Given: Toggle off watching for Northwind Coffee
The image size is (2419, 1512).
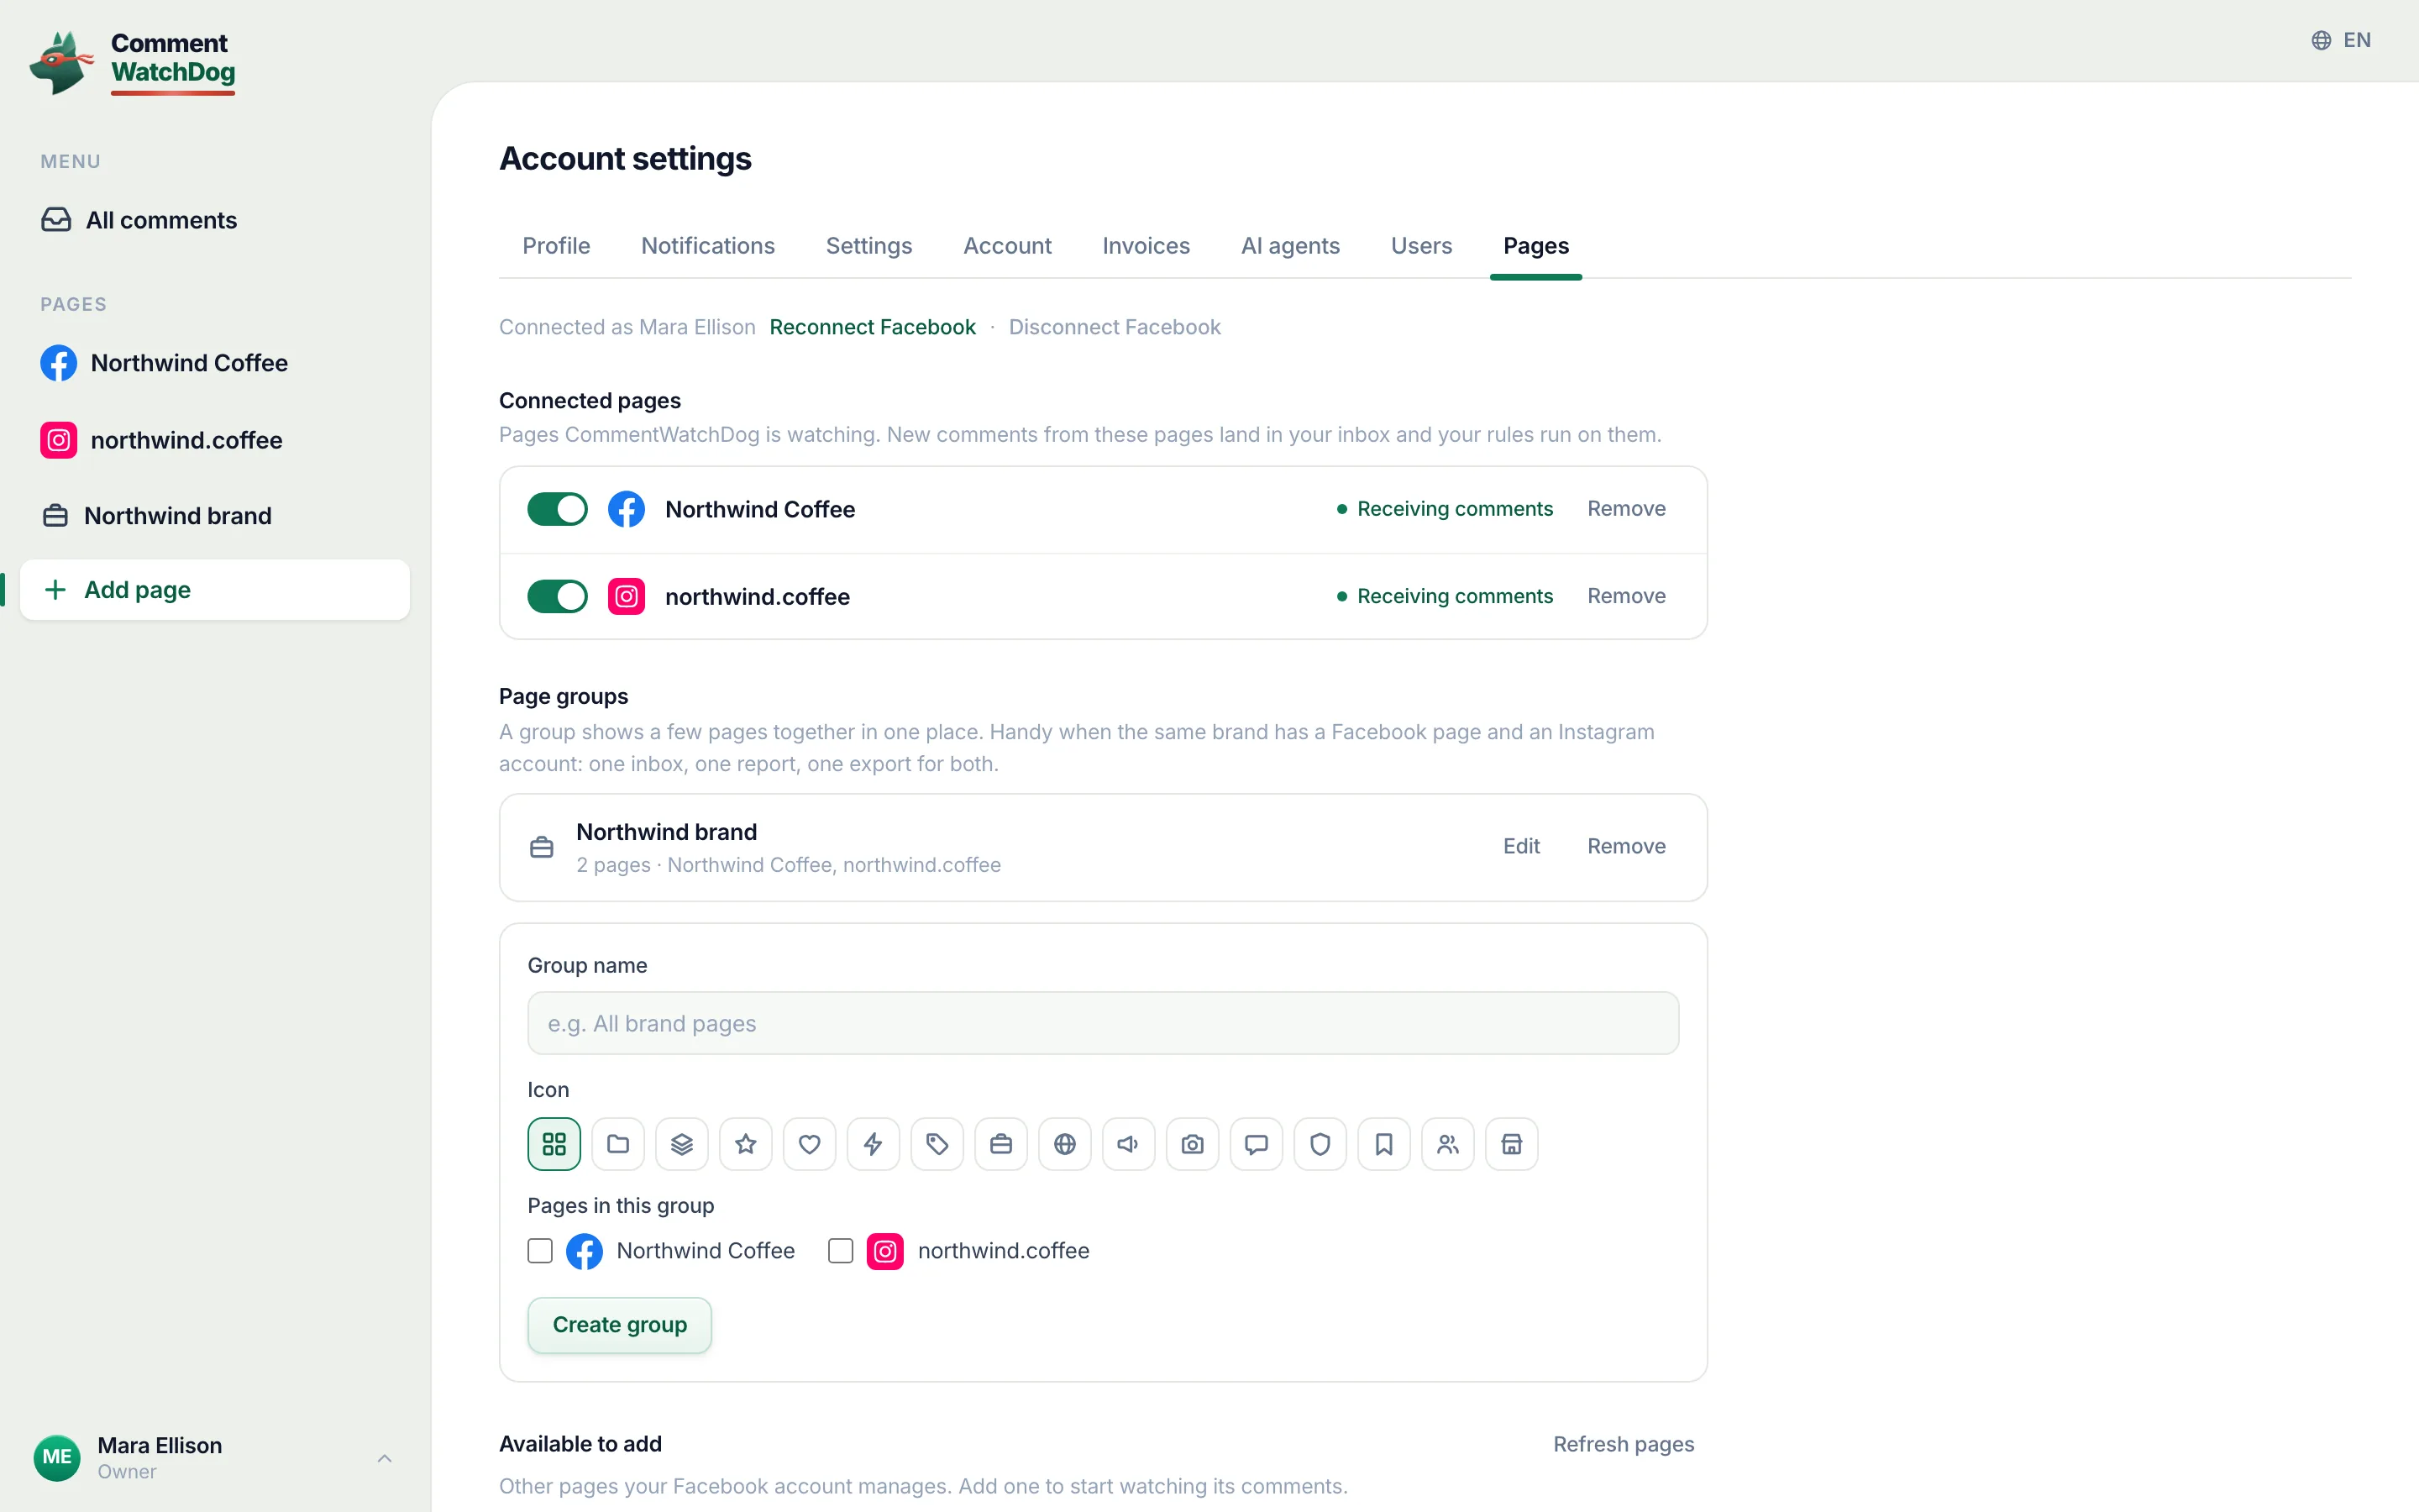Looking at the screenshot, I should (558, 509).
